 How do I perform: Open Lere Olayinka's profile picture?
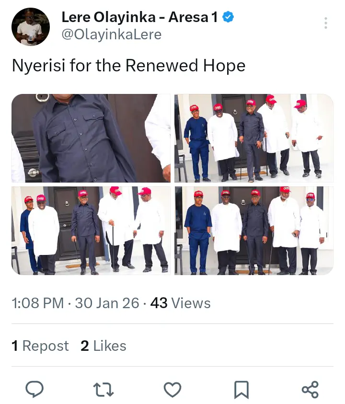(x=30, y=27)
